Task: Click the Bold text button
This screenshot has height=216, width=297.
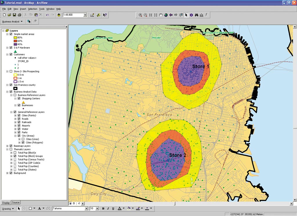Action: coord(103,208)
